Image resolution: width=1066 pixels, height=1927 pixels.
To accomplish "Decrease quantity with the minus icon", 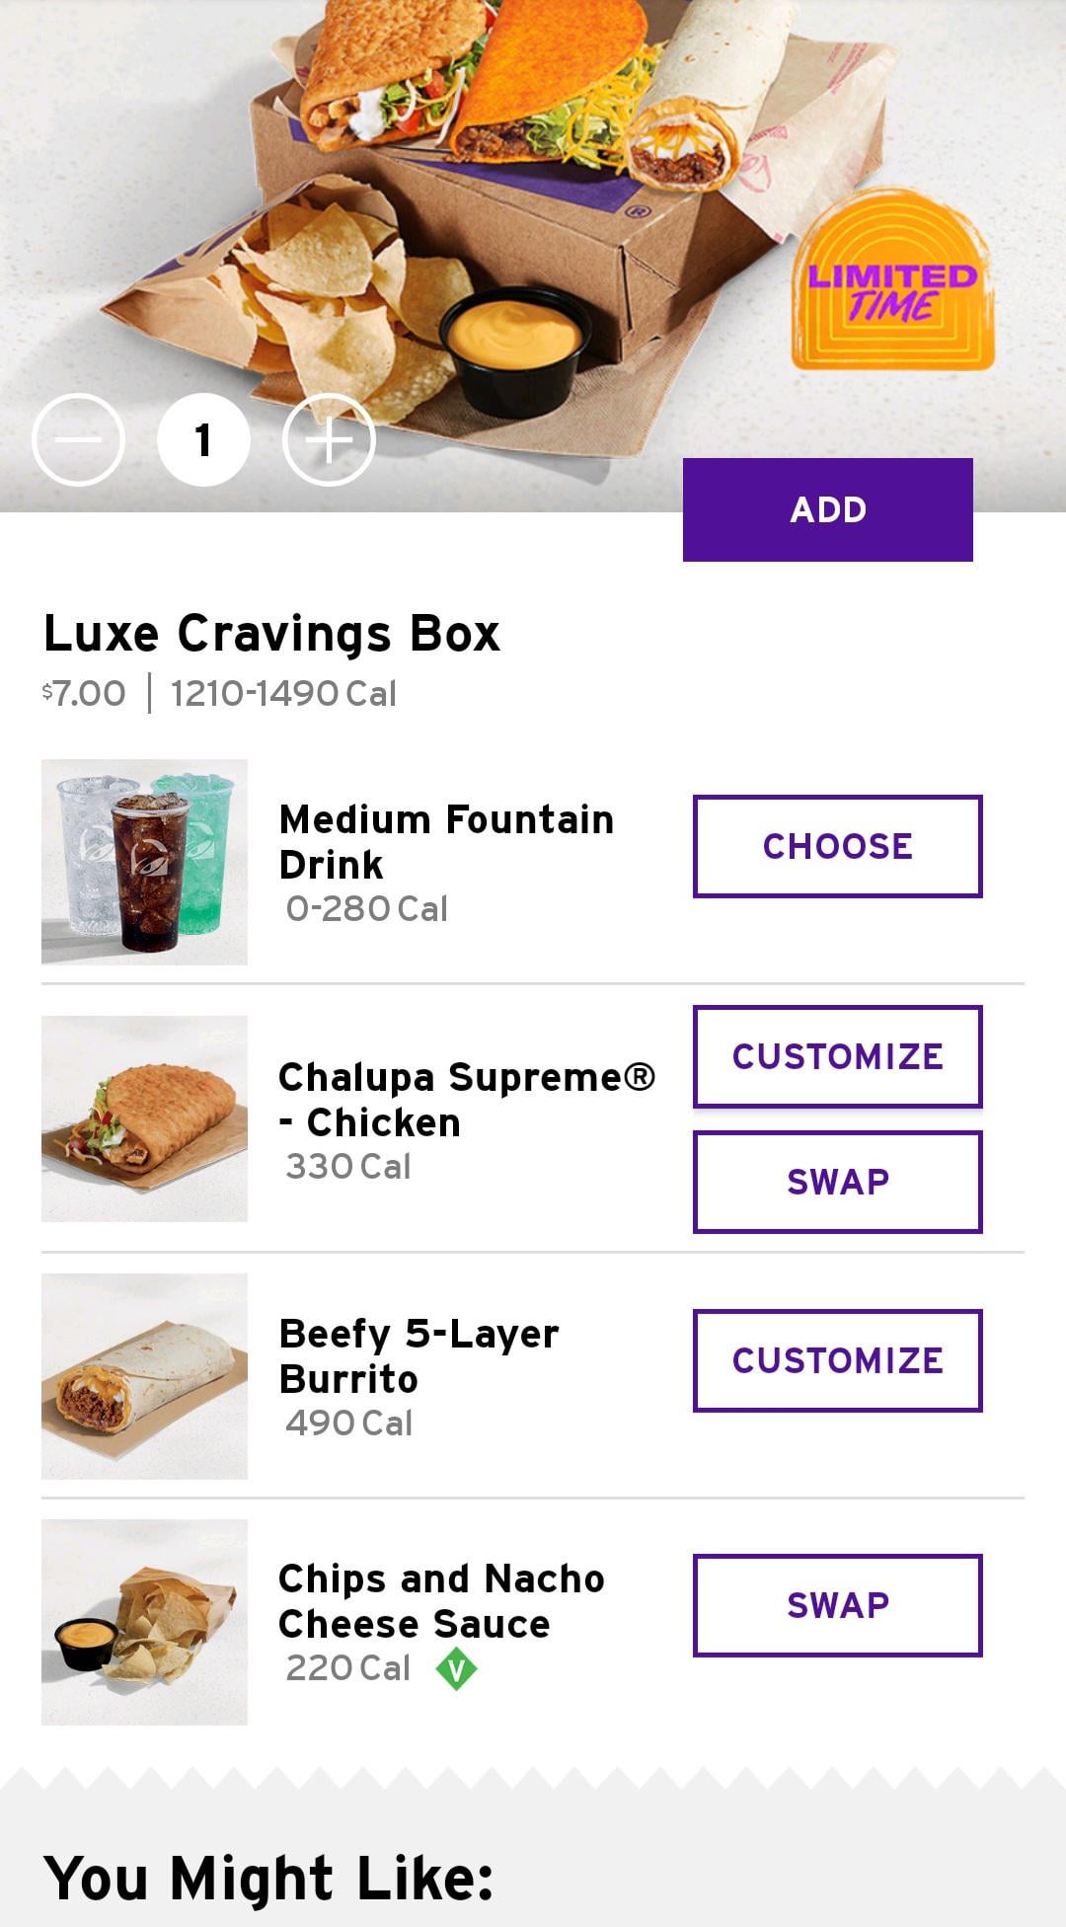I will point(78,440).
